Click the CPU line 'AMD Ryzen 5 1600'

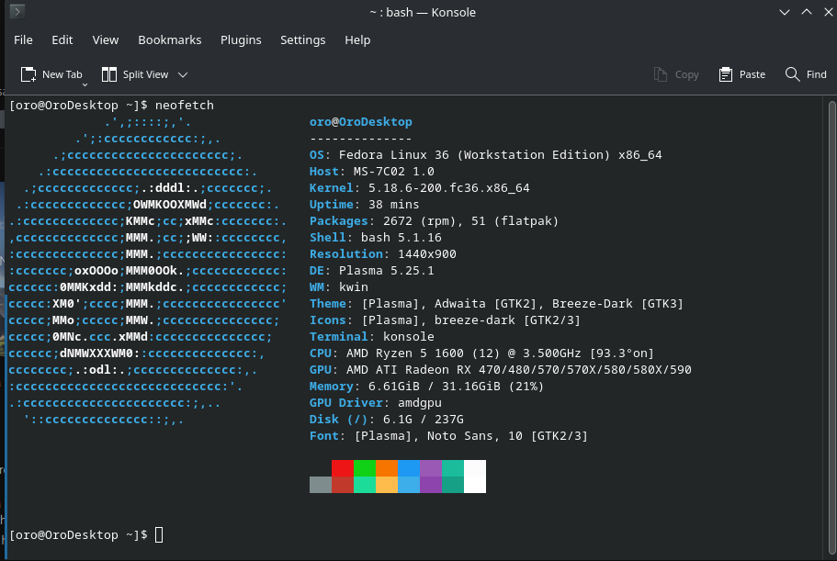pos(481,353)
